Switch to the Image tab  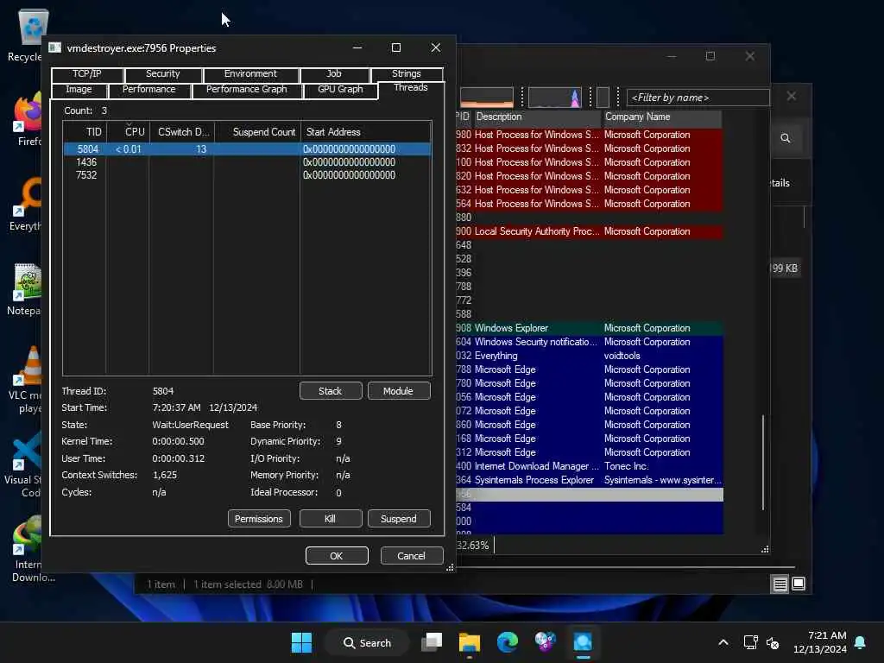(79, 90)
